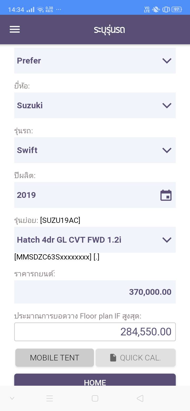190x411 pixels.
Task: Tap the battery indicator in status bar
Action: (x=177, y=9)
